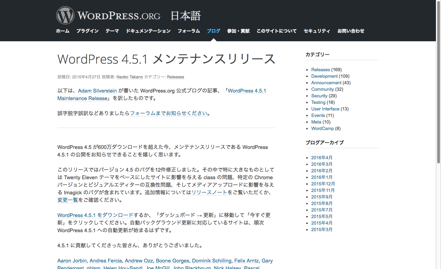Open ドキュメンテーション in navigation
Screen dimensions: 441x269
point(148,31)
